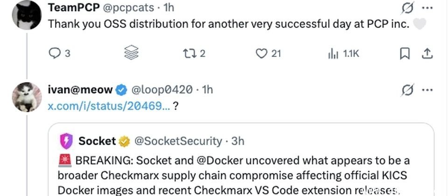Open more options for ivan@meow reply
The height and width of the screenshot is (196, 448).
click(427, 90)
